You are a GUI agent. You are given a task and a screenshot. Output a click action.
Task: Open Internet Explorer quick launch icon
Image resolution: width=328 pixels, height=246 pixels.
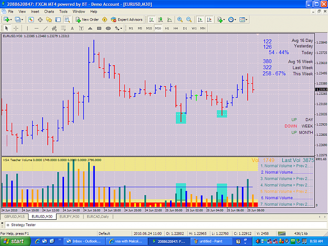tap(38, 241)
